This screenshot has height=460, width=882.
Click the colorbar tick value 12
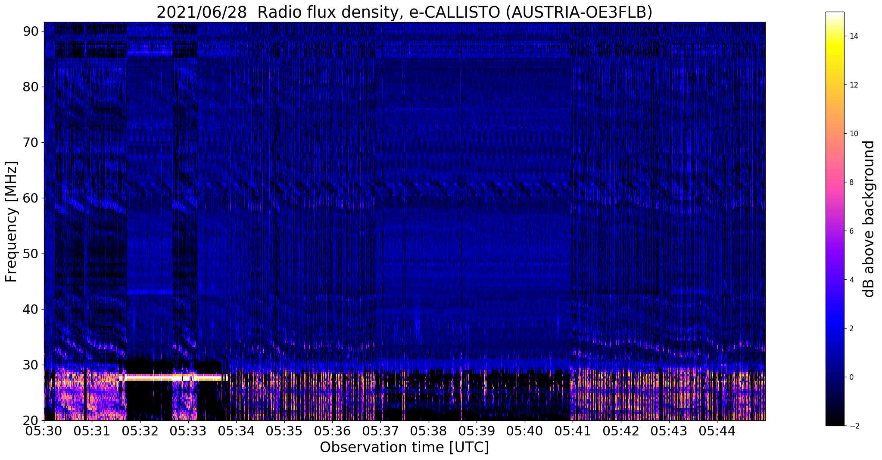pyautogui.click(x=853, y=85)
